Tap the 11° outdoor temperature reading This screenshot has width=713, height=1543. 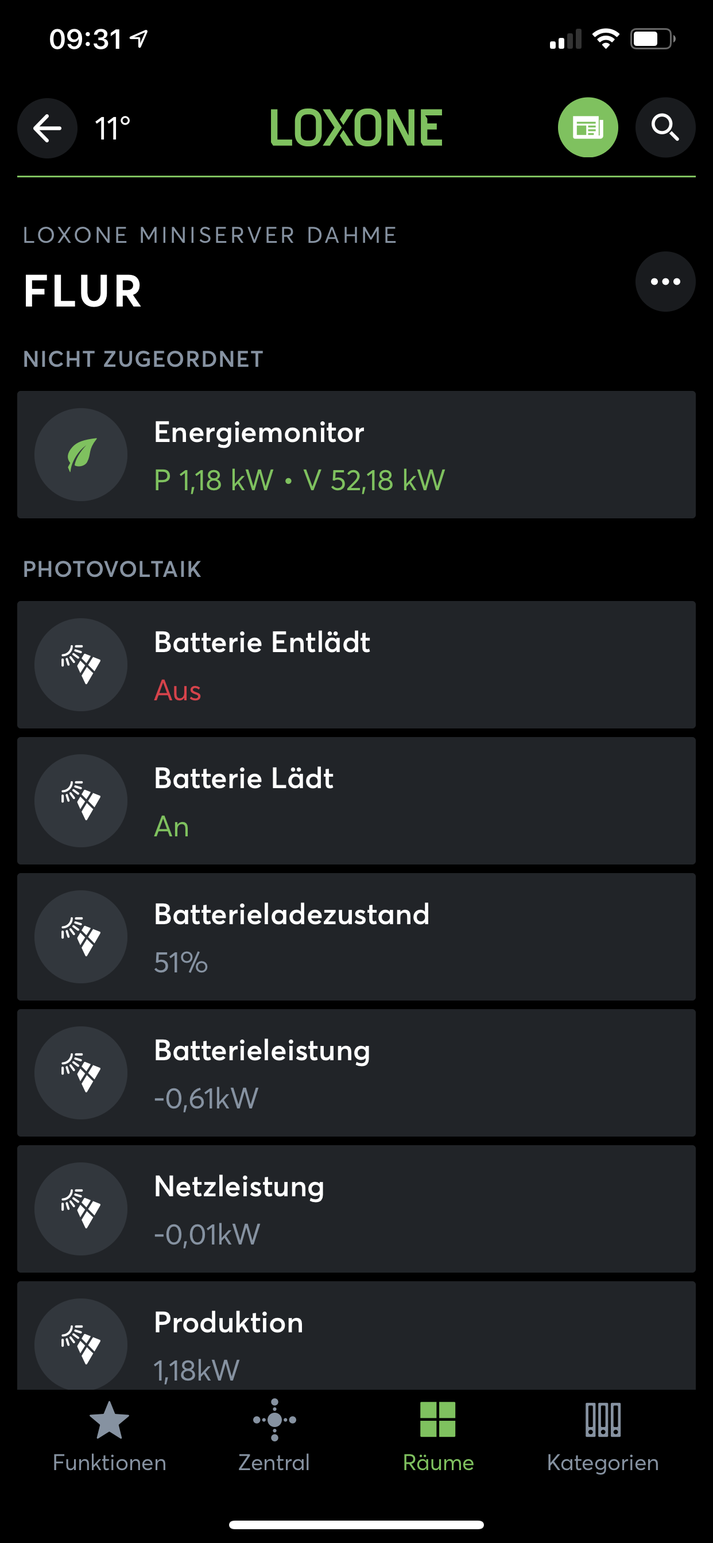(x=113, y=128)
